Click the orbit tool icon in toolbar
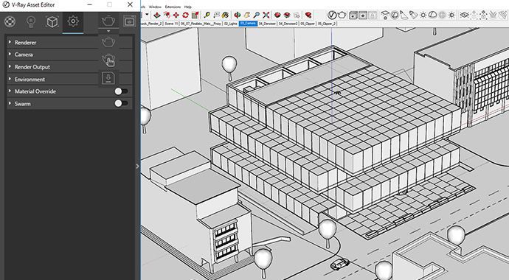Screen dimensions: 509x280 pos(238,15)
